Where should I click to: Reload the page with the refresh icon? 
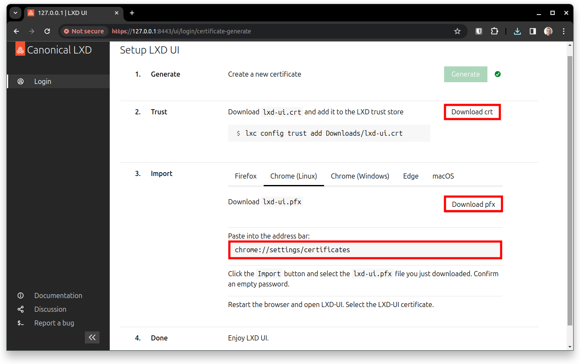[47, 31]
